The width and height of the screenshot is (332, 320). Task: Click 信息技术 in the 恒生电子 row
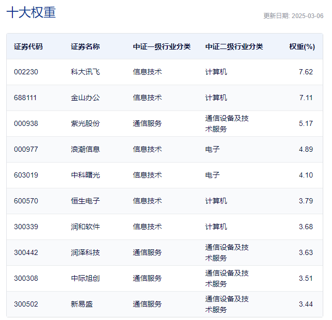147,201
